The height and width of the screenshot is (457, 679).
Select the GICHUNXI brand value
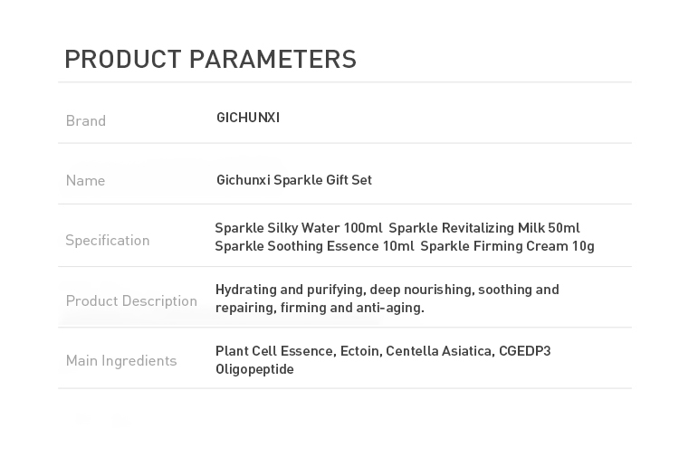(248, 118)
